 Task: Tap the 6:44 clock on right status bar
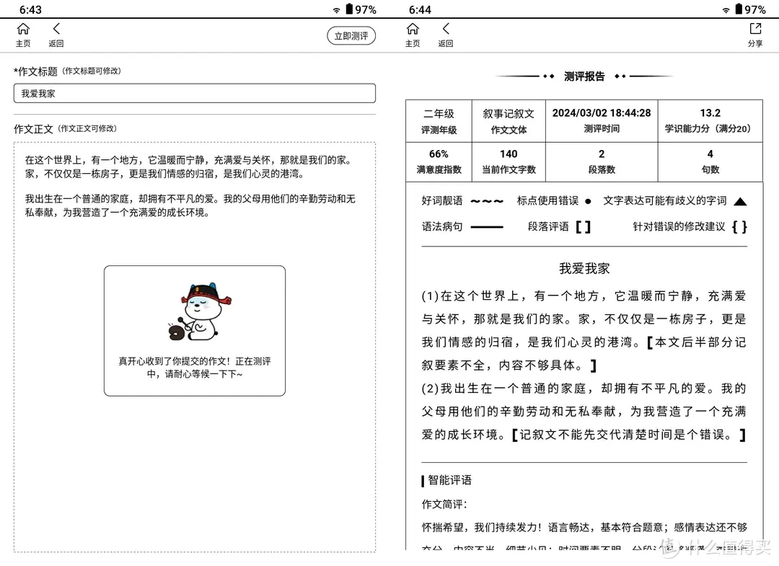tap(420, 10)
